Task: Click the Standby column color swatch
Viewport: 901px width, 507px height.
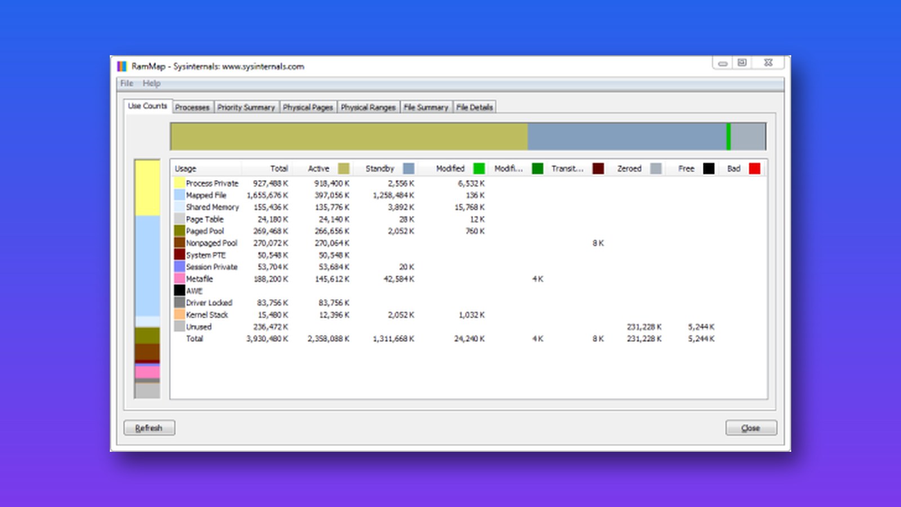Action: (x=409, y=168)
